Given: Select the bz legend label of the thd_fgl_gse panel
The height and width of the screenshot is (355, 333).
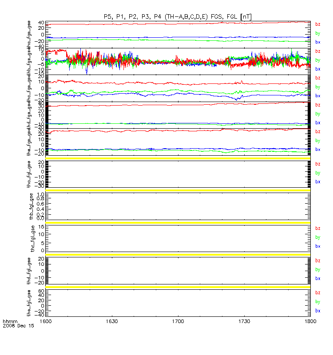Looking at the screenshot, I should [317, 260].
